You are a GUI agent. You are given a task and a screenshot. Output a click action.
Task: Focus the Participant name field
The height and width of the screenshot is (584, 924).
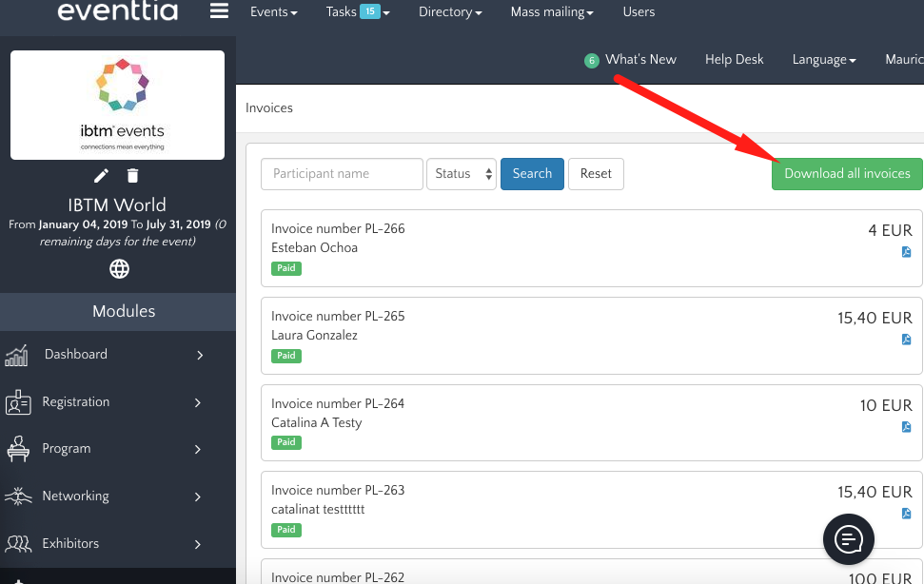point(342,174)
